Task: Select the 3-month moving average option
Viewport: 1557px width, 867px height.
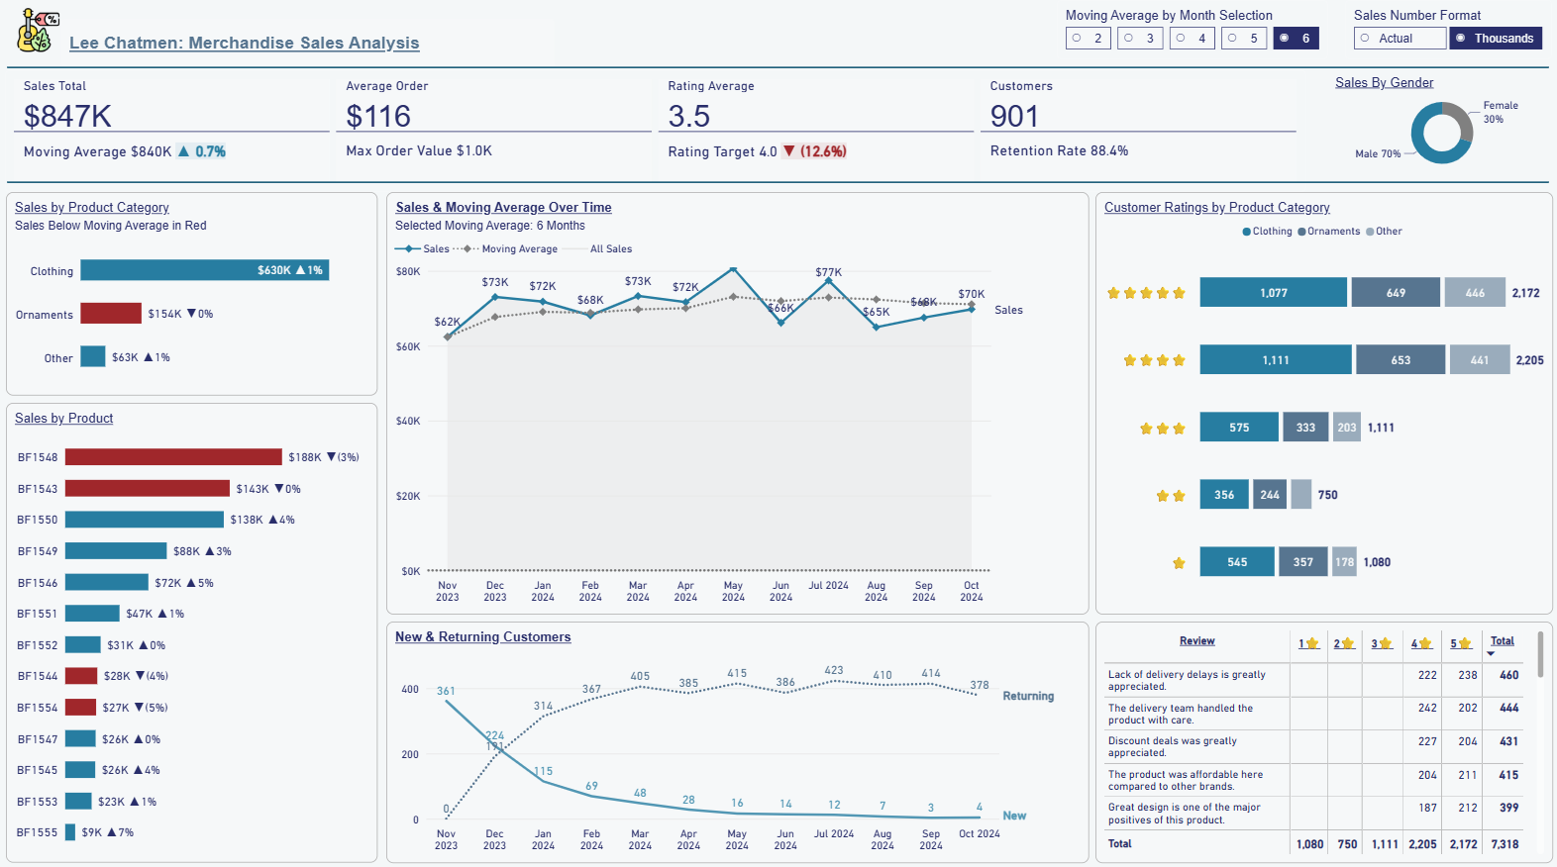Action: click(1140, 39)
